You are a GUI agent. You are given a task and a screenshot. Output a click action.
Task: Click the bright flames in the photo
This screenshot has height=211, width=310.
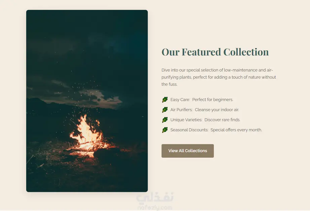coord(87,132)
